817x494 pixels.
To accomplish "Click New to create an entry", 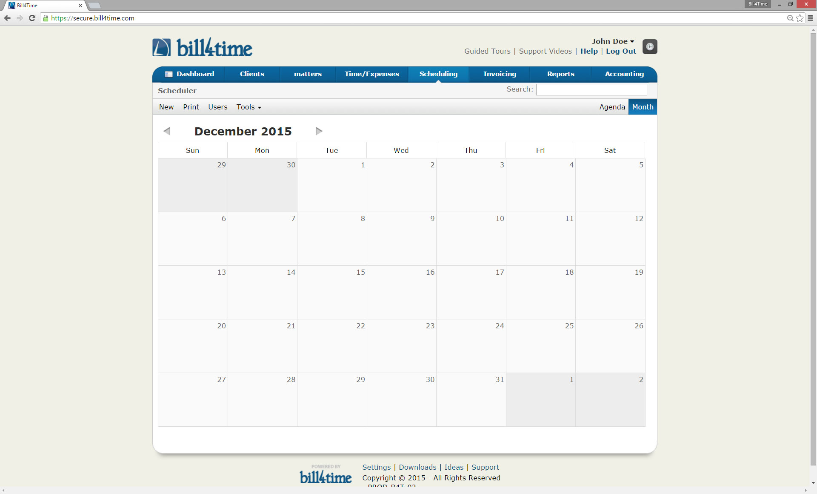I will point(166,107).
